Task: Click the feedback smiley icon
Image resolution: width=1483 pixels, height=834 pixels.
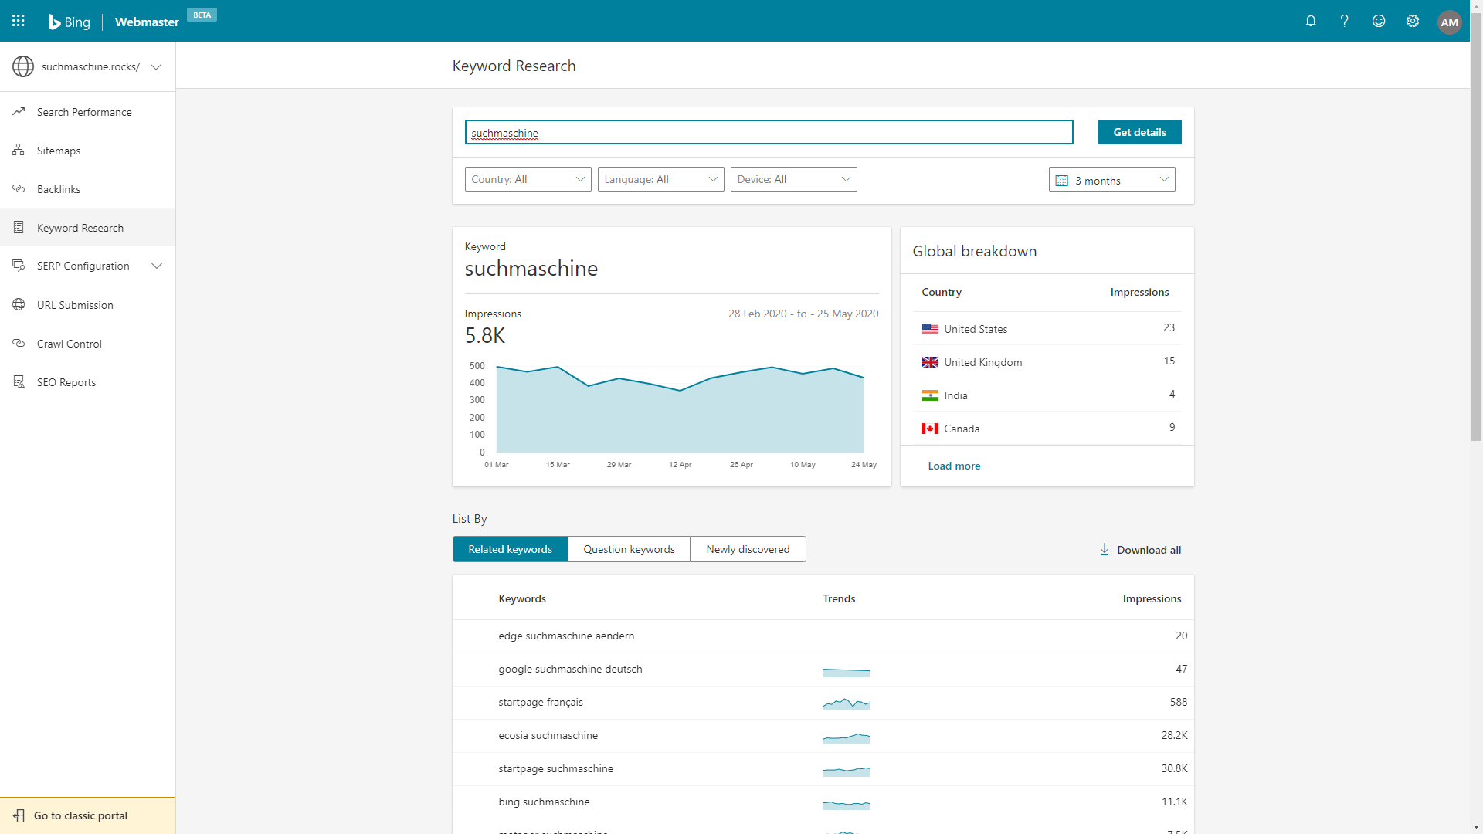Action: pos(1379,21)
